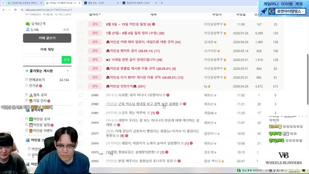
Task: Open the 말머리 filter dropdown
Action: [x=95, y=14]
